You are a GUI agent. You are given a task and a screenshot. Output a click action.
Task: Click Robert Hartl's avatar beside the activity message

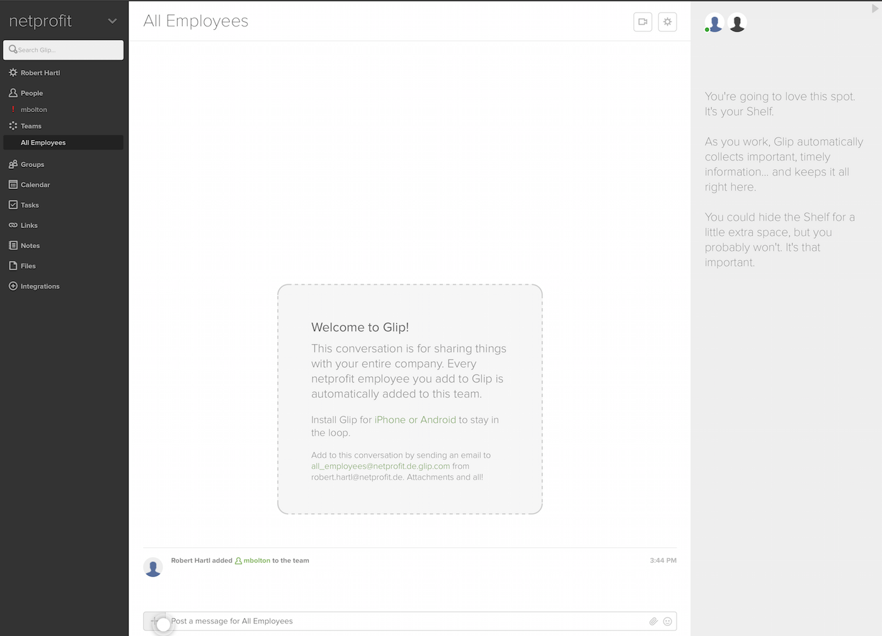153,567
